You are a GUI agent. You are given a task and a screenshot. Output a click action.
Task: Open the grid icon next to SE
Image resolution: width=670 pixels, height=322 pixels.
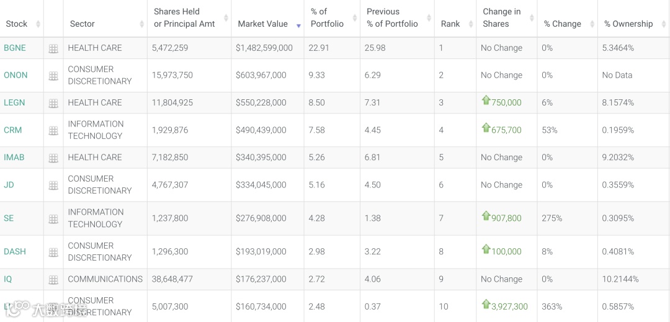click(53, 219)
